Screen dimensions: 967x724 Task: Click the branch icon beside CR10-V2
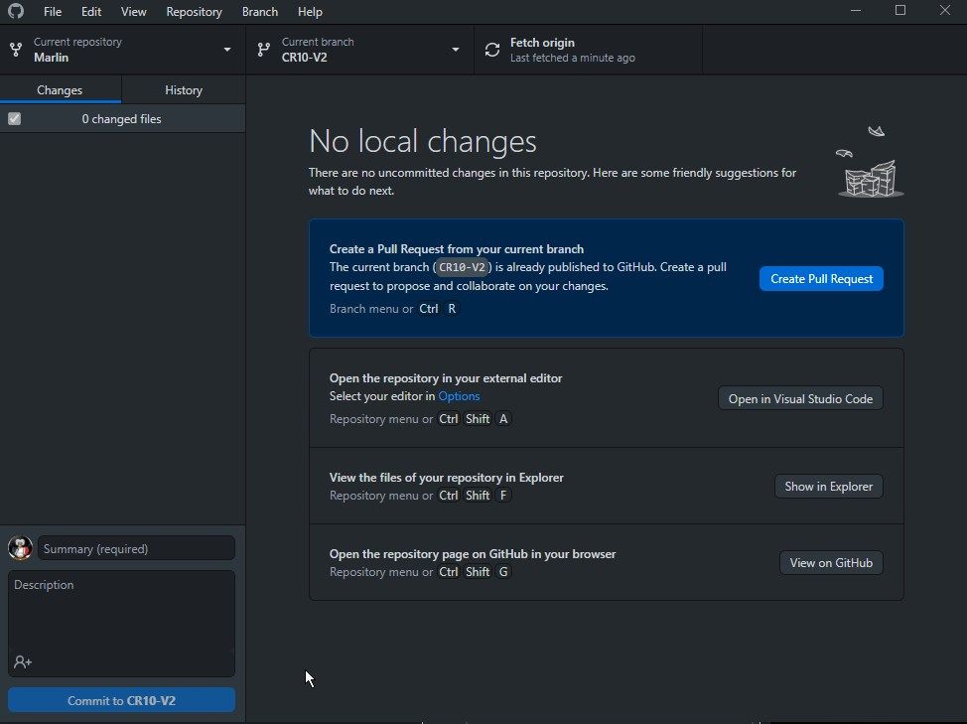tap(263, 50)
